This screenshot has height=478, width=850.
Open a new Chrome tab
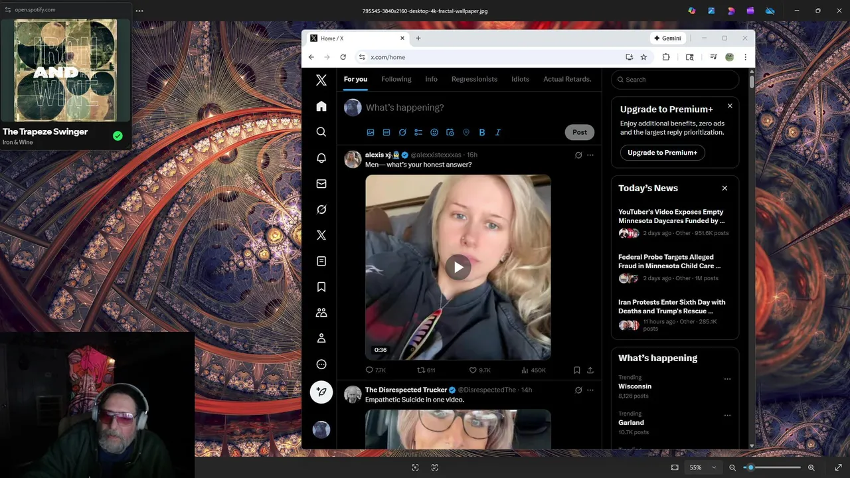pos(418,39)
